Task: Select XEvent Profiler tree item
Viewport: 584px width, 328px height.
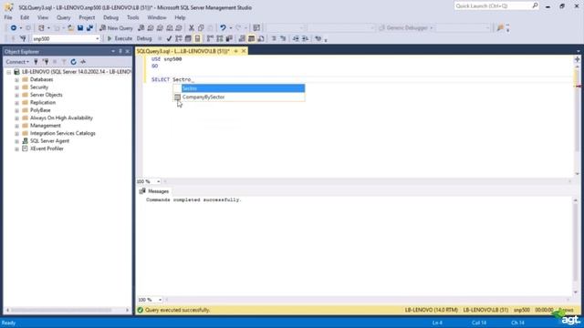Action: pos(47,149)
